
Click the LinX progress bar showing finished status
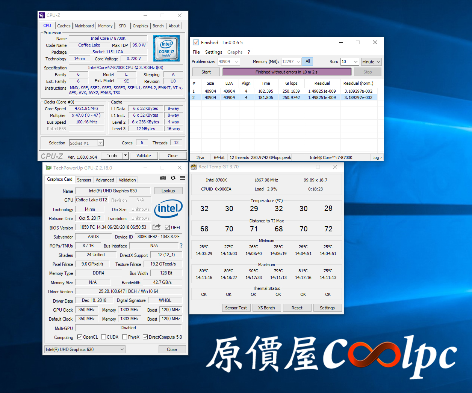pyautogui.click(x=287, y=72)
